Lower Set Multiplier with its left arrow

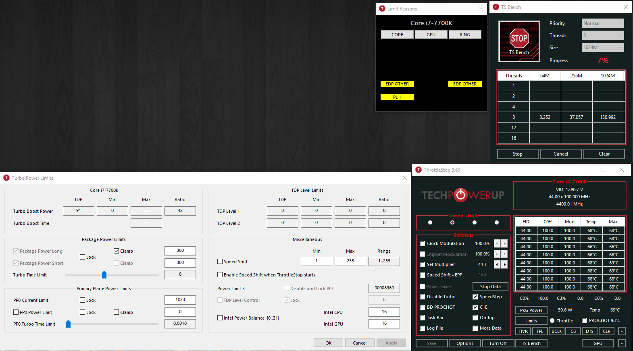497,264
